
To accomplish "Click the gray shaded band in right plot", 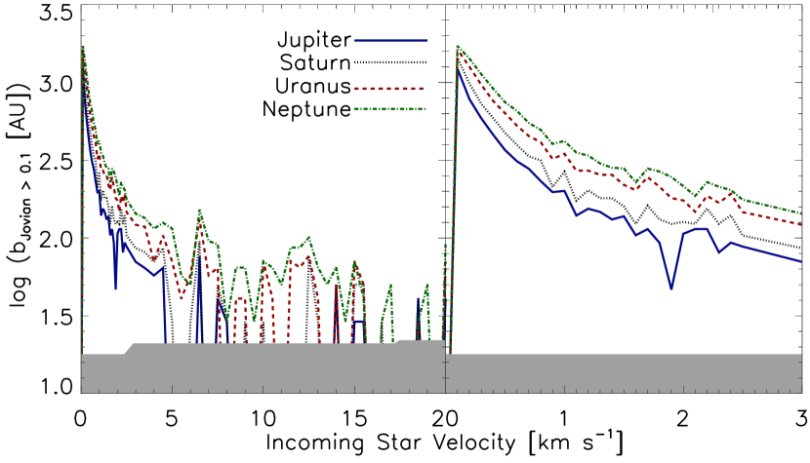I will pos(625,373).
